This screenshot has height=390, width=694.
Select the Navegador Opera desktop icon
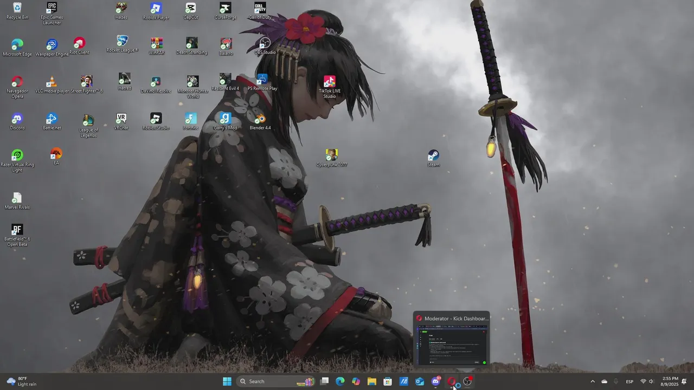pyautogui.click(x=17, y=87)
